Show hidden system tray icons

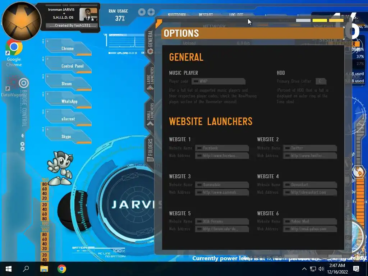pyautogui.click(x=304, y=269)
